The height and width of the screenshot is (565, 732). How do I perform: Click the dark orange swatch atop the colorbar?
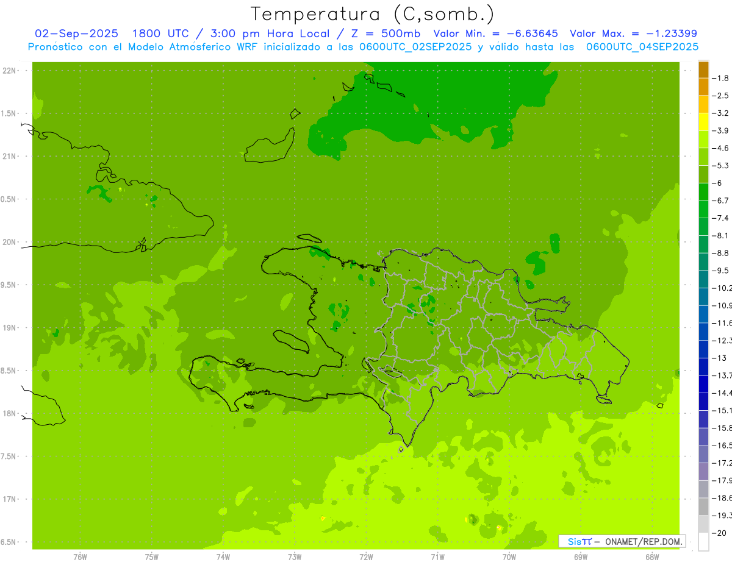[x=703, y=69]
